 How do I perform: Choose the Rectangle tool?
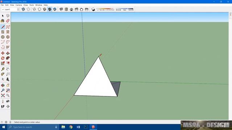[x=3, y=32]
